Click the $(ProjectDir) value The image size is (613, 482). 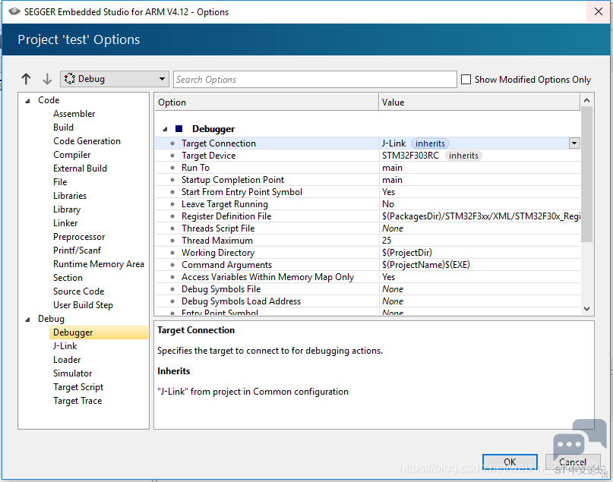[407, 253]
